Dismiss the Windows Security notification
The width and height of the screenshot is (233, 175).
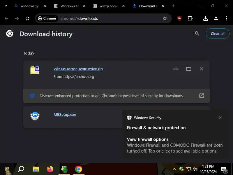(x=220, y=118)
